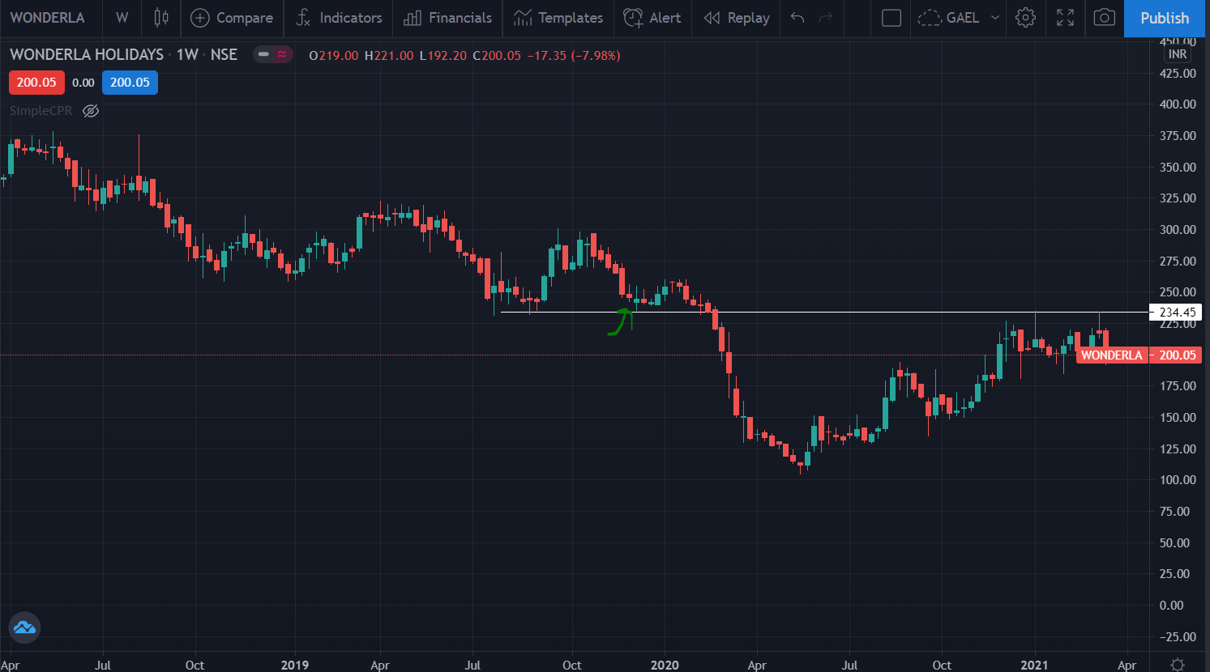Change the W weekly interval
The width and height of the screenshot is (1210, 672).
click(122, 18)
